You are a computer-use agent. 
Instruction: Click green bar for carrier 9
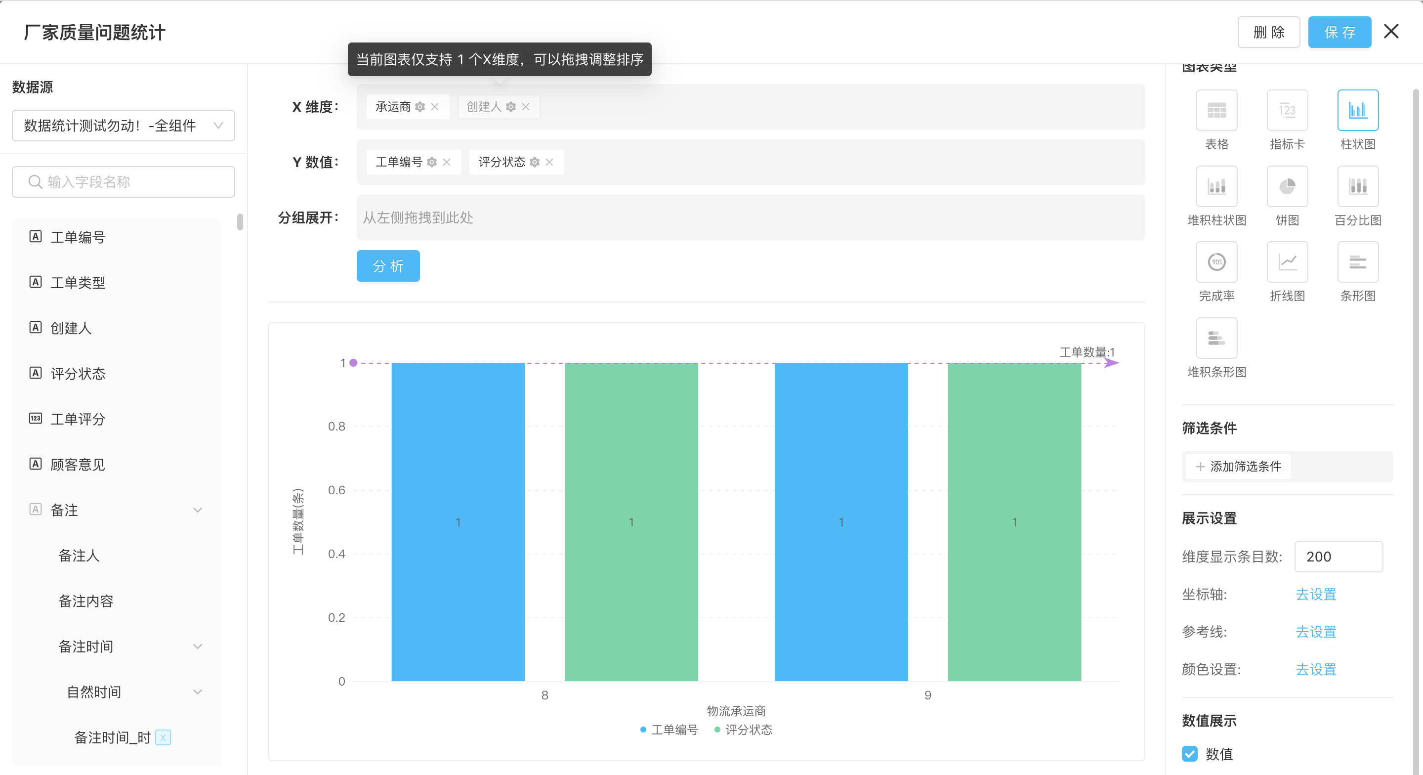pos(1014,522)
